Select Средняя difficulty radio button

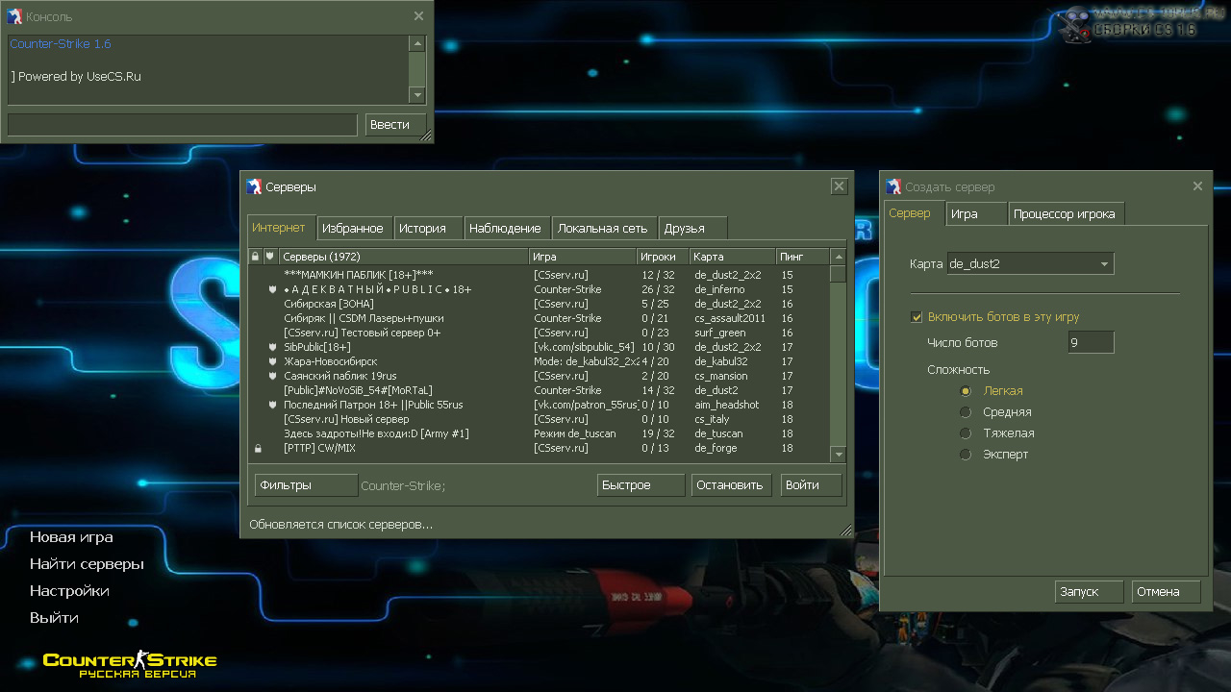point(966,412)
